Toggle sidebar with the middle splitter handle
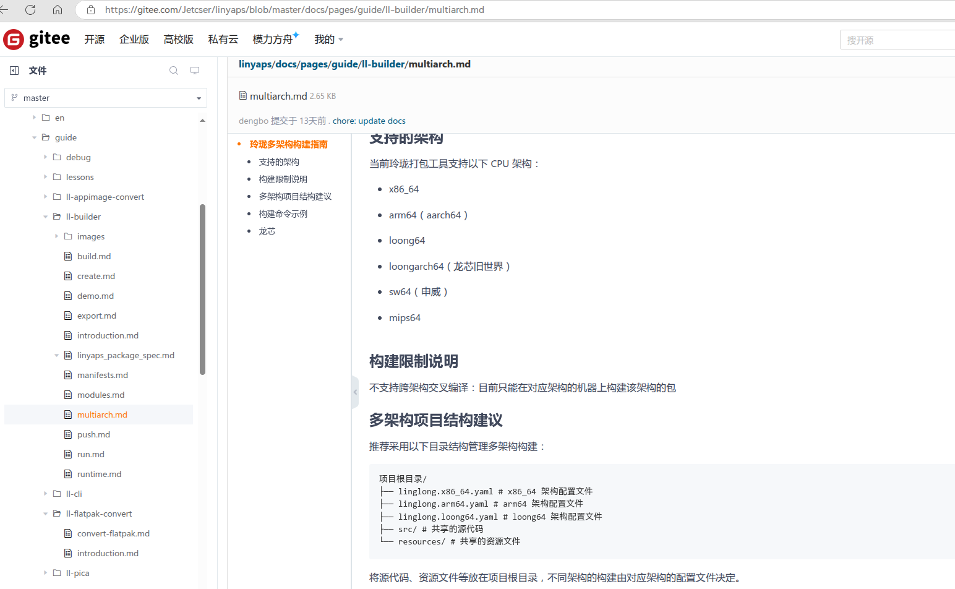This screenshot has width=955, height=589. tap(355, 392)
